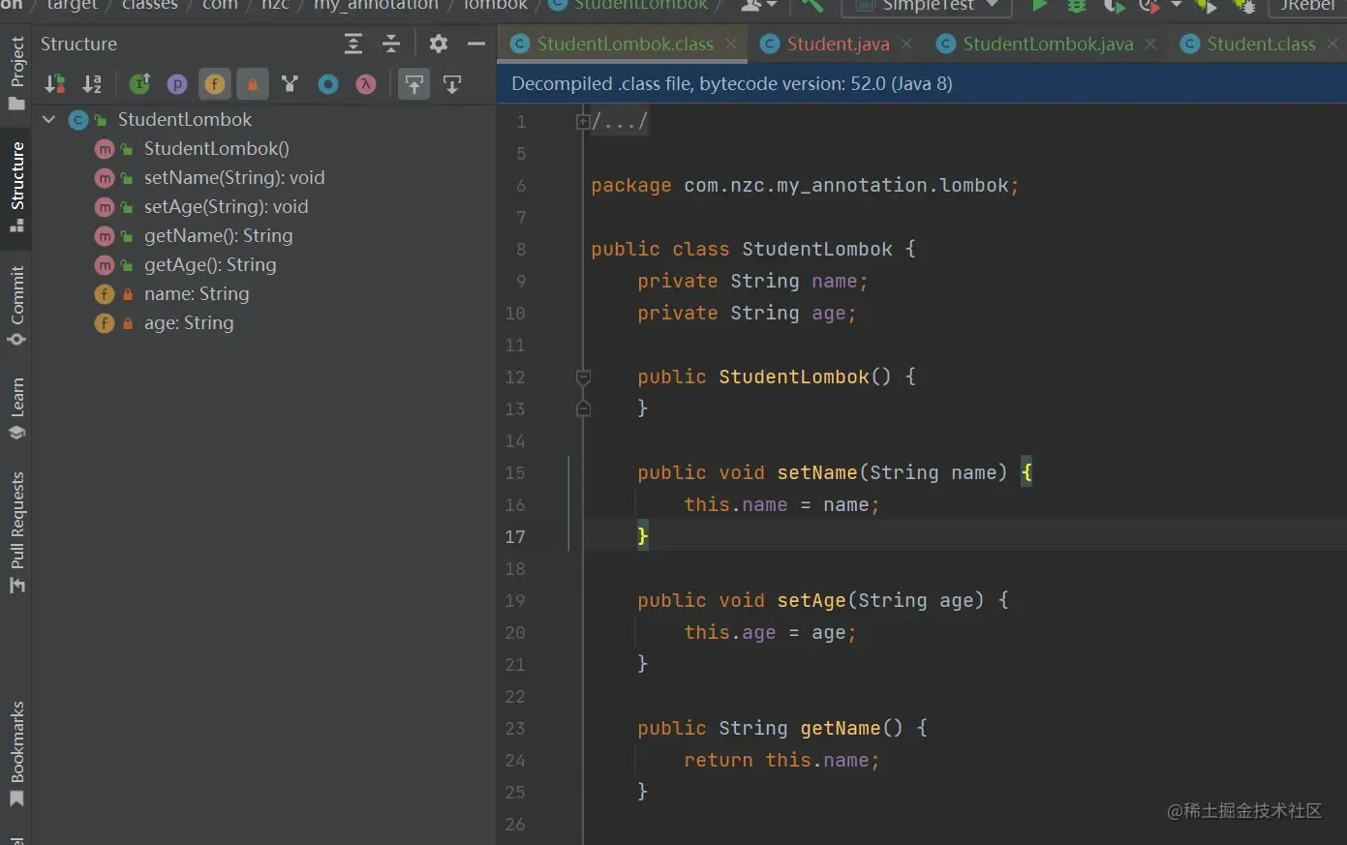The width and height of the screenshot is (1347, 845).
Task: Switch to Student.java editor tab
Action: click(x=838, y=44)
